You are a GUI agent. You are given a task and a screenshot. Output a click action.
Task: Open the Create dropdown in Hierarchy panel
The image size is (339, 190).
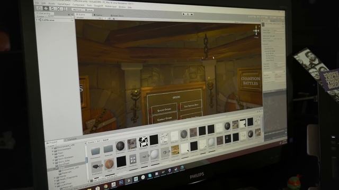coord(41,16)
